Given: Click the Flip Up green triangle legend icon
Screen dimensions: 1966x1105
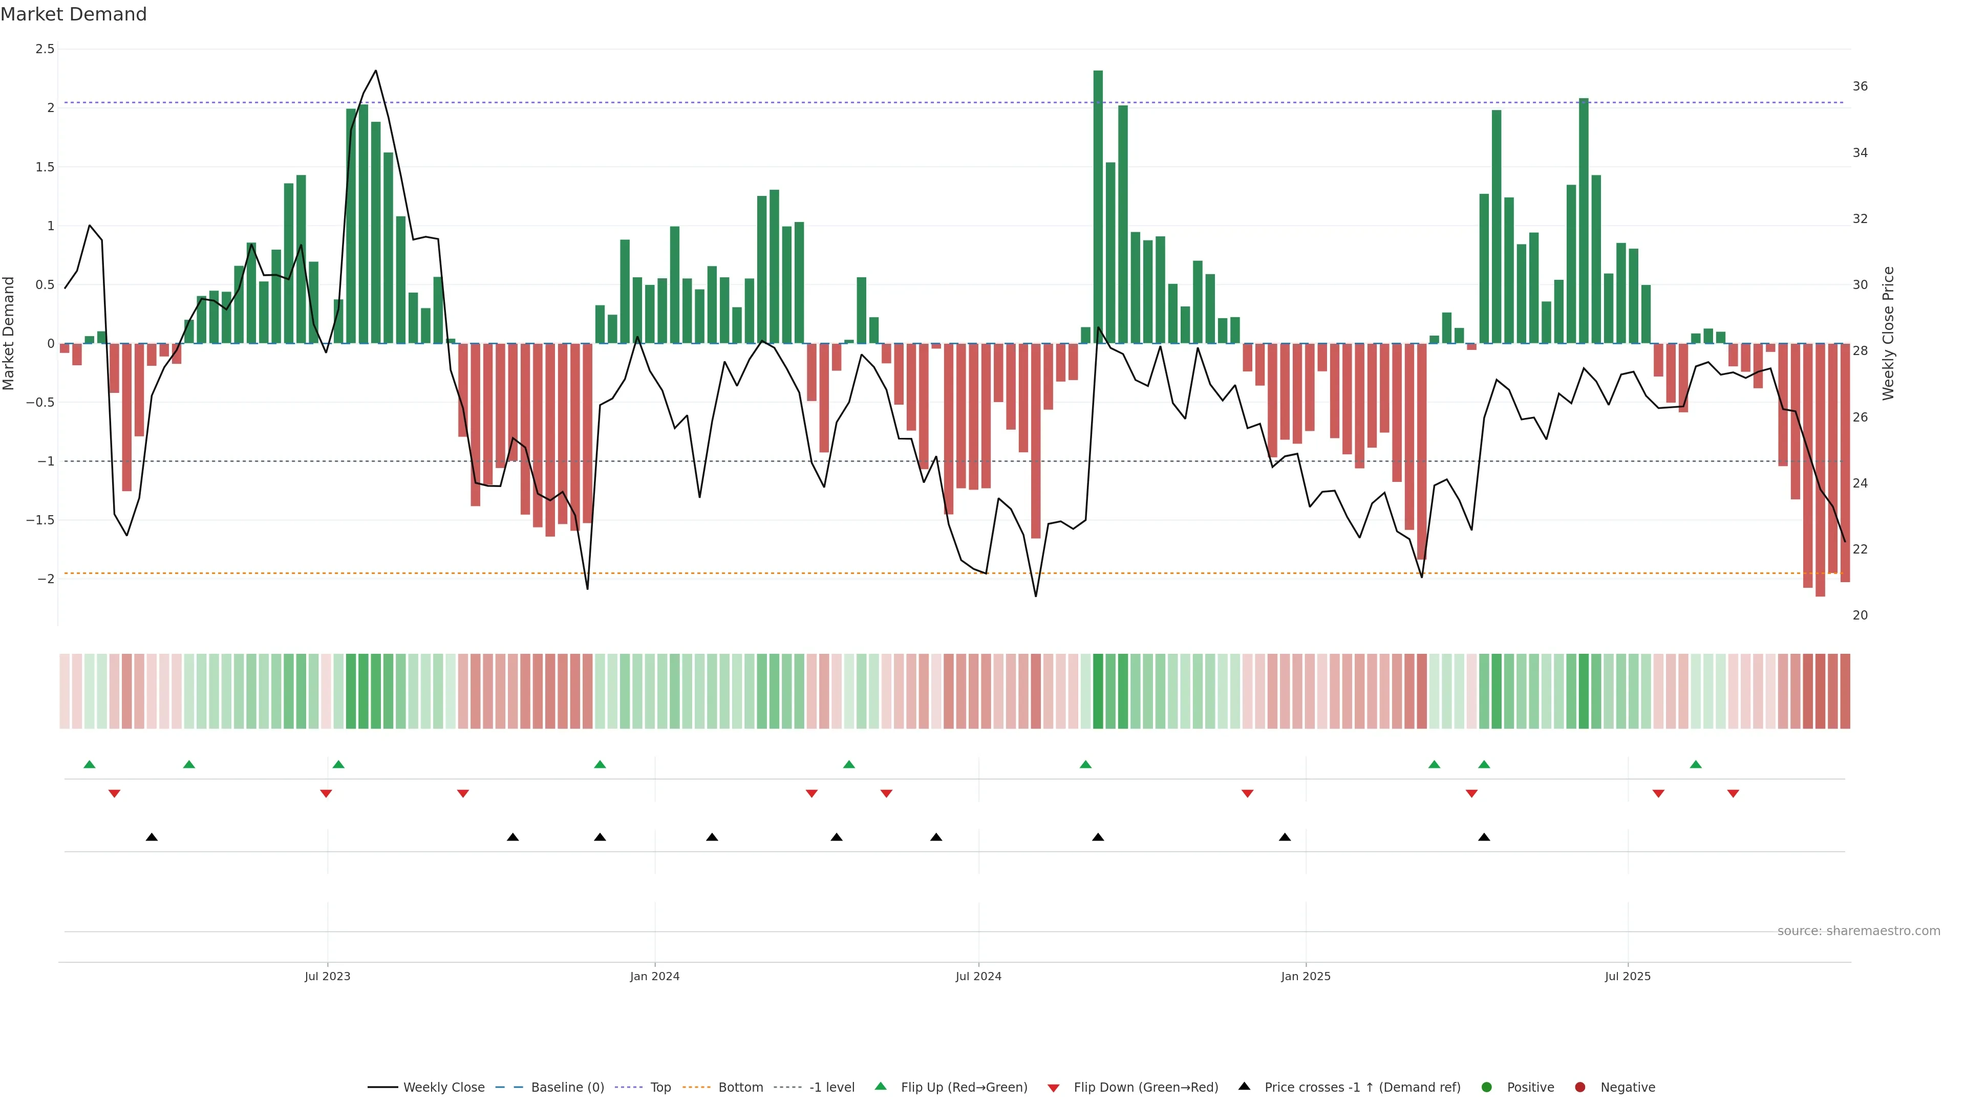Looking at the screenshot, I should tap(881, 1086).
